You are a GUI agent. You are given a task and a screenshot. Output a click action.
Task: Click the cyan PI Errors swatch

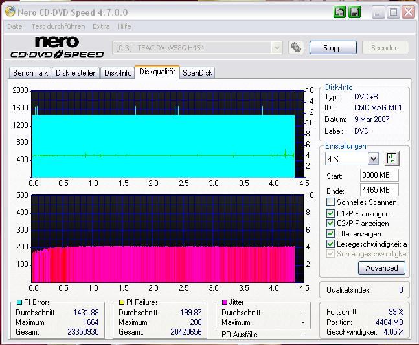(19, 302)
